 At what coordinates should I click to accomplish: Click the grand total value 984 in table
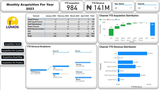click(x=93, y=36)
